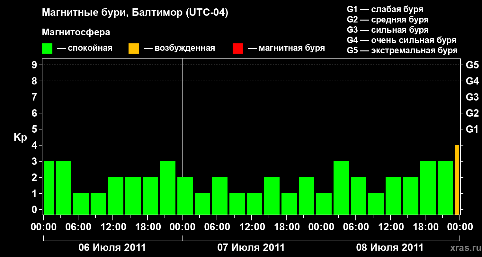Click the '08 Июля 2011' date label

pos(390,248)
